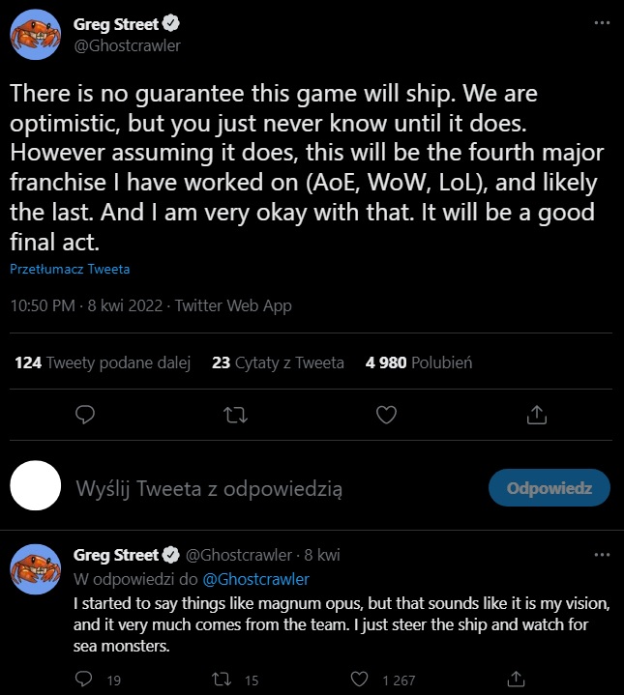624x695 pixels.
Task: Click the share icon under the main tweet
Action: pyautogui.click(x=536, y=415)
